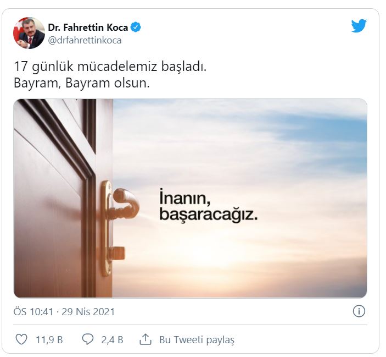Open Dr. Fahrettin Koca's profile avatar

29,33
